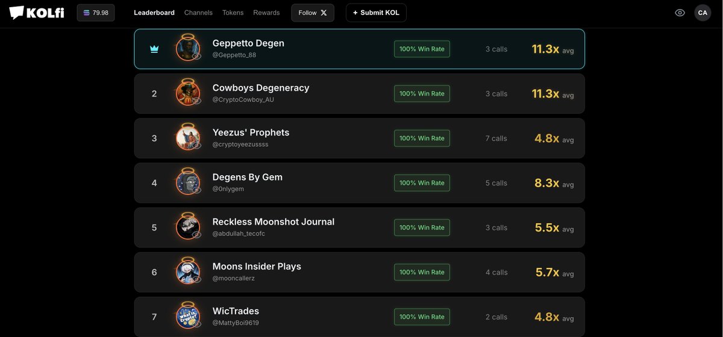
Task: Click 4.8x avg on WicTrades row
Action: coord(554,317)
